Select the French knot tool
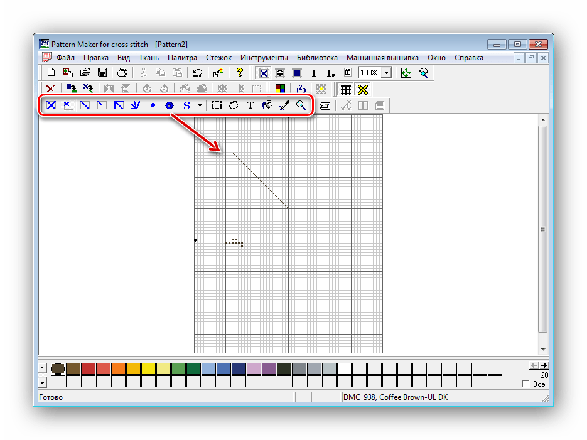587x440 pixels. click(x=152, y=105)
